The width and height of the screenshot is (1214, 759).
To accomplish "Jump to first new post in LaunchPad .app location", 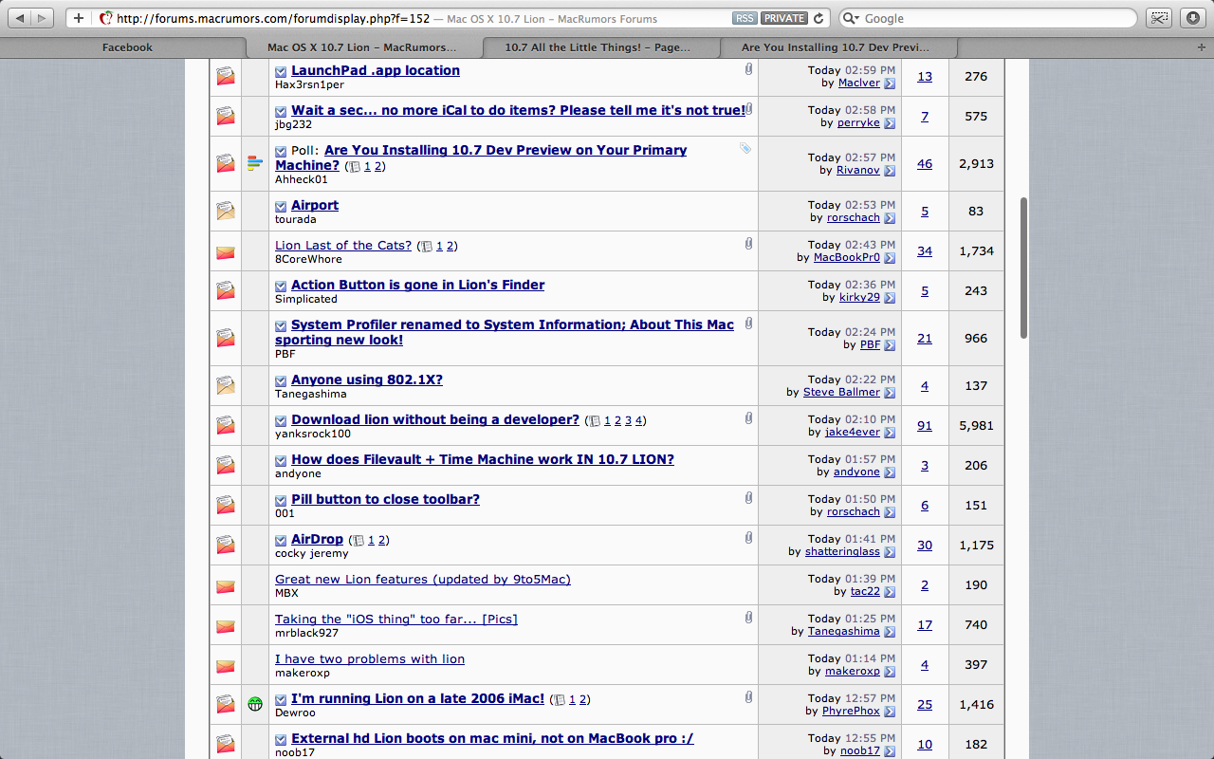I will 281,71.
